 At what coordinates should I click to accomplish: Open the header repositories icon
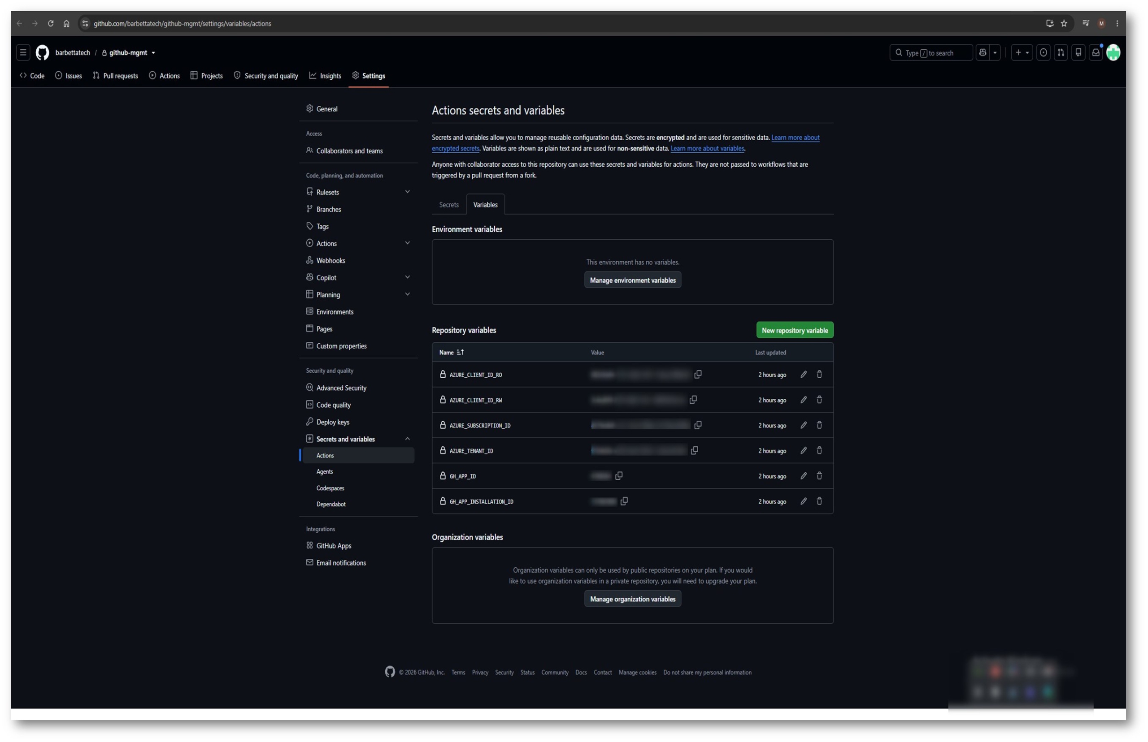click(x=1078, y=52)
